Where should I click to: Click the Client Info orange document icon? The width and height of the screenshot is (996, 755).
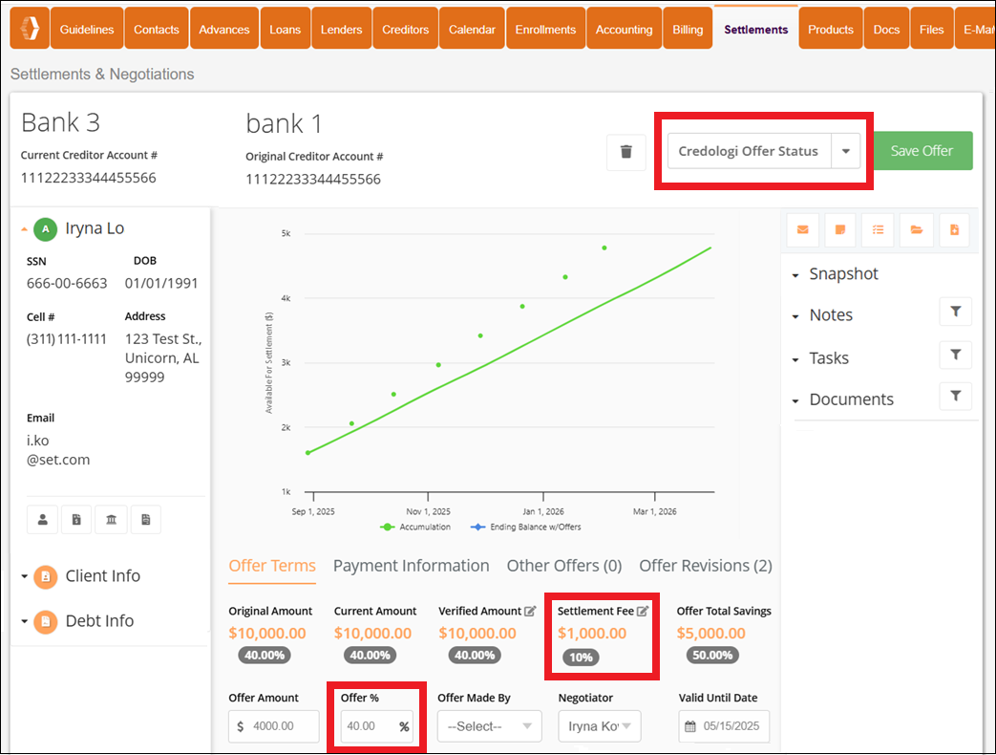pyautogui.click(x=46, y=577)
